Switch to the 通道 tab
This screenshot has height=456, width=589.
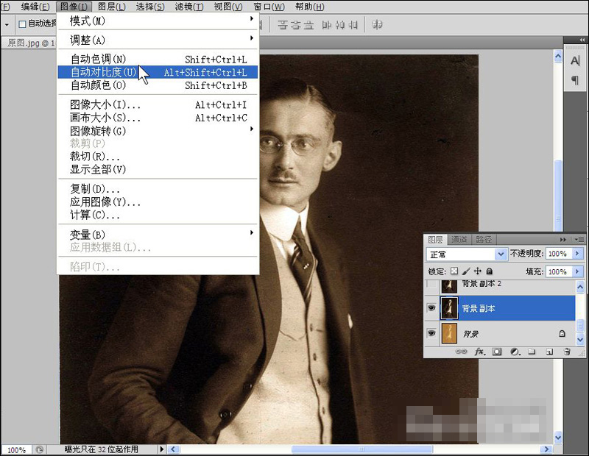coord(459,240)
